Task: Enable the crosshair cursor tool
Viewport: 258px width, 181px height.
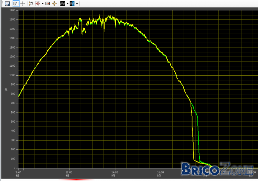Action: pos(23,3)
